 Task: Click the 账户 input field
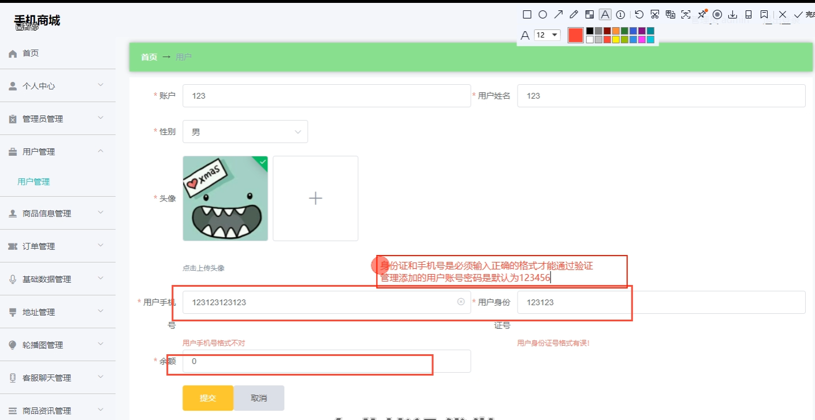click(x=326, y=96)
